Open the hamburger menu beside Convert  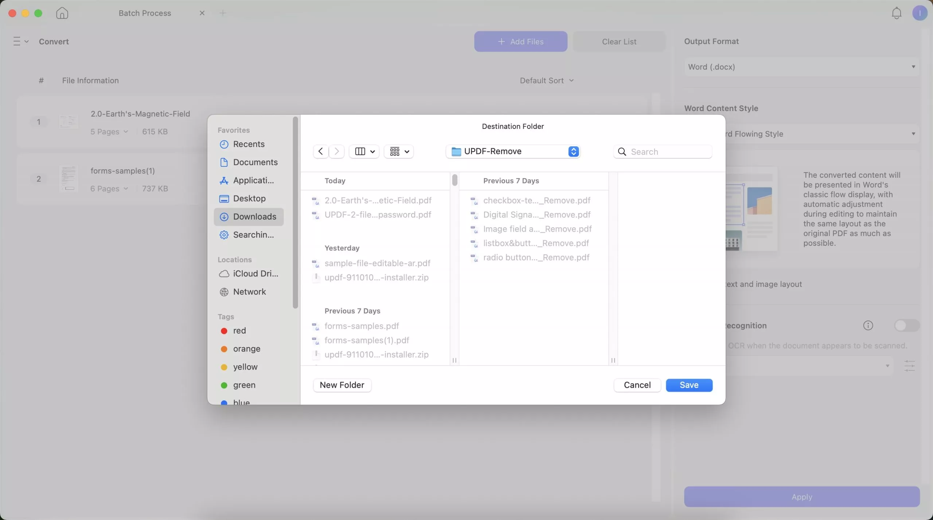pyautogui.click(x=20, y=41)
